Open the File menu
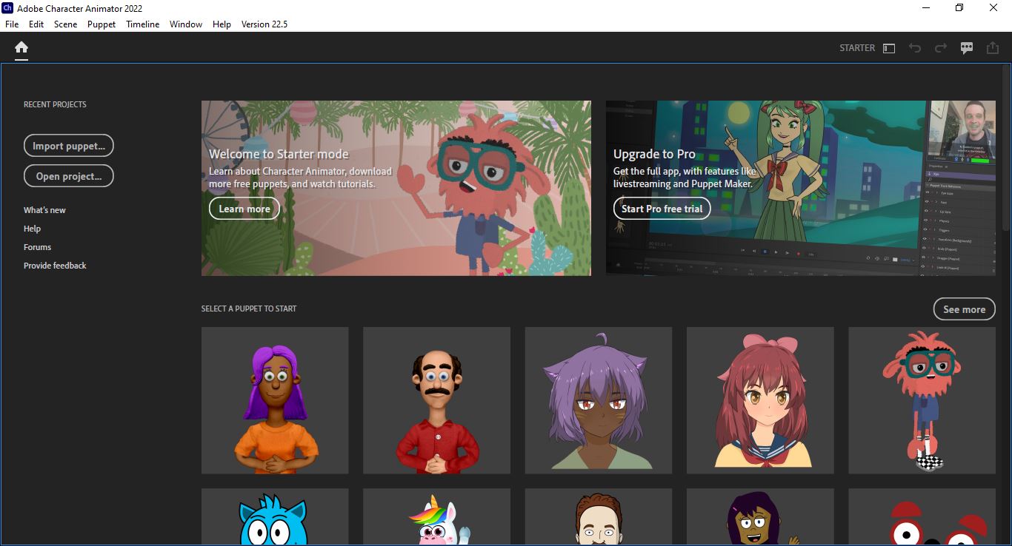The height and width of the screenshot is (546, 1012). pos(12,24)
